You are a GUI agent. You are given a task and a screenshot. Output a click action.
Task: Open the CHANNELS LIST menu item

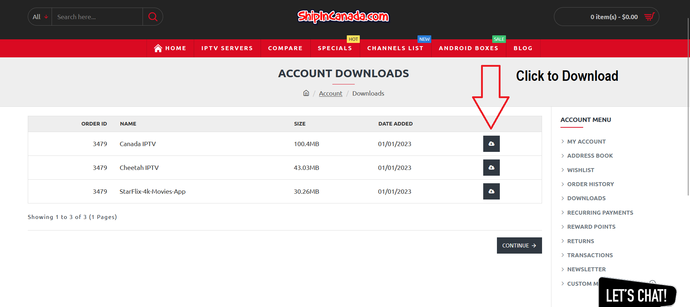pos(395,48)
